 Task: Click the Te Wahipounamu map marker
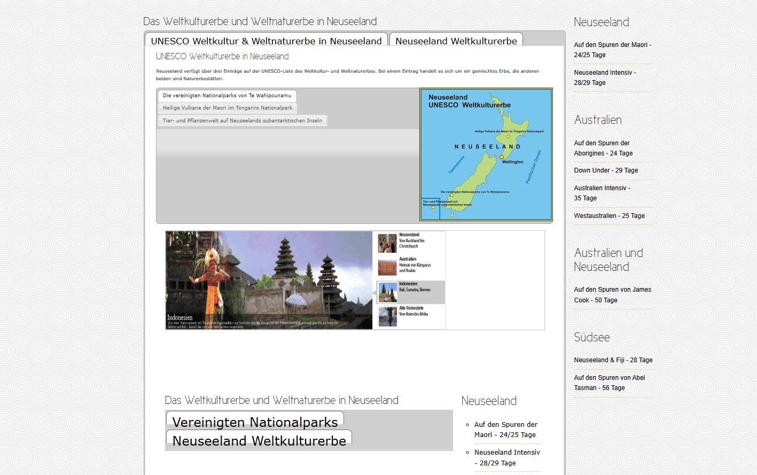point(451,196)
